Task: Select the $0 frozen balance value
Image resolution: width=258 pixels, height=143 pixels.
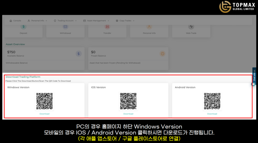Action: [93, 52]
